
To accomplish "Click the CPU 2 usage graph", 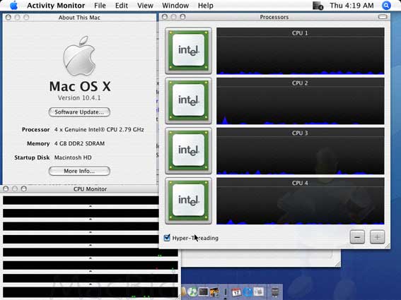I will [x=301, y=101].
